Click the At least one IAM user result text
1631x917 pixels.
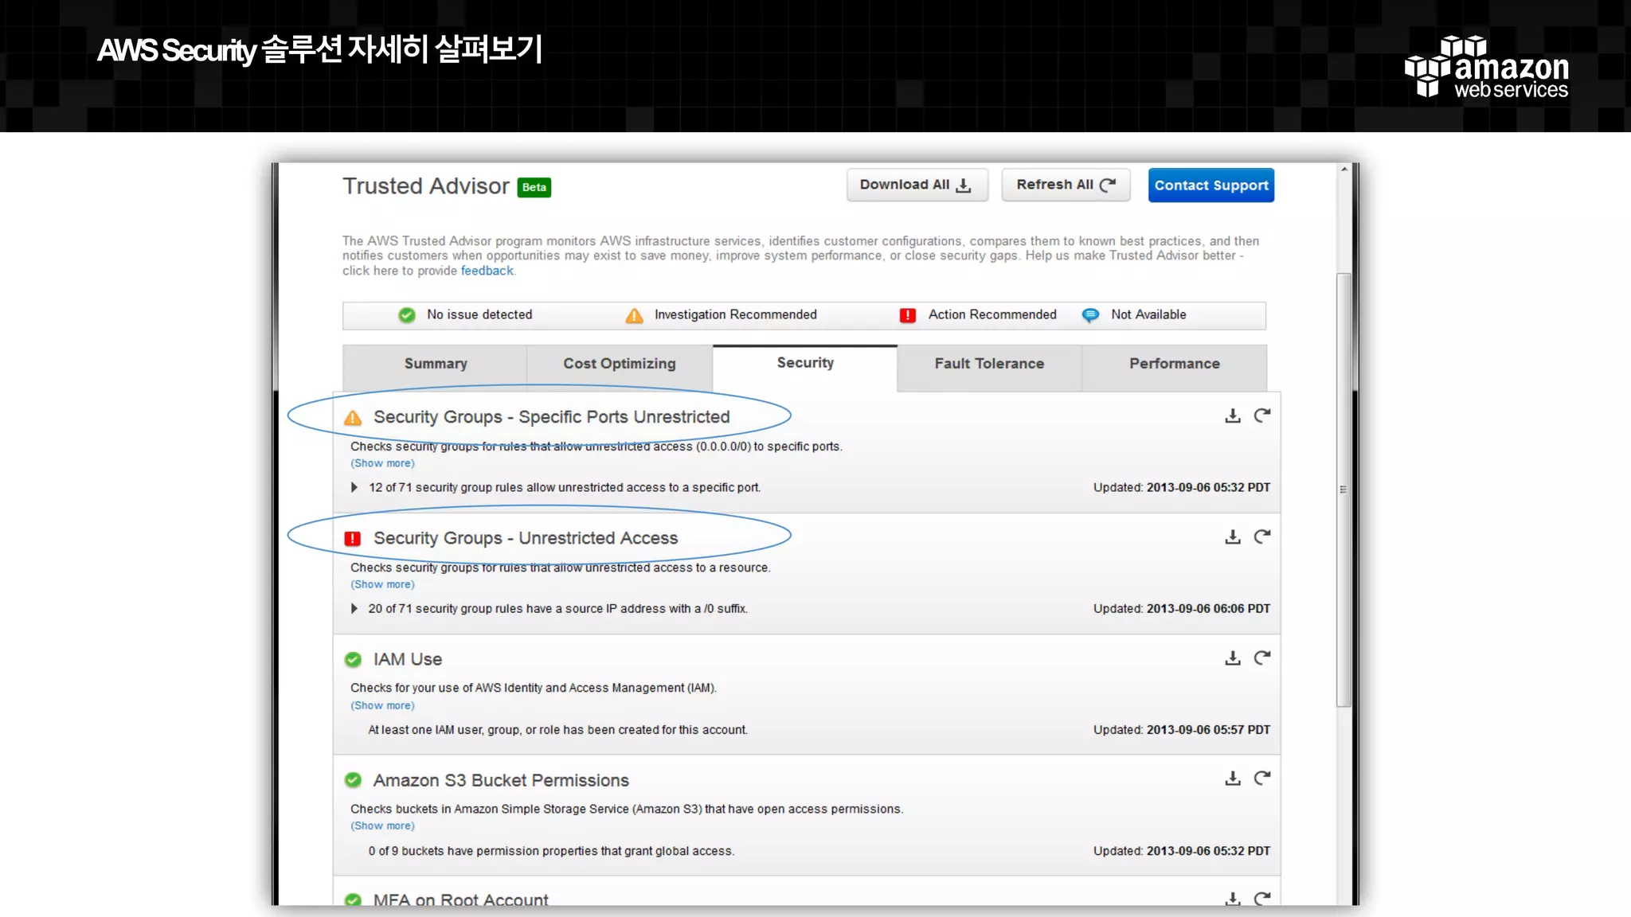coord(557,730)
